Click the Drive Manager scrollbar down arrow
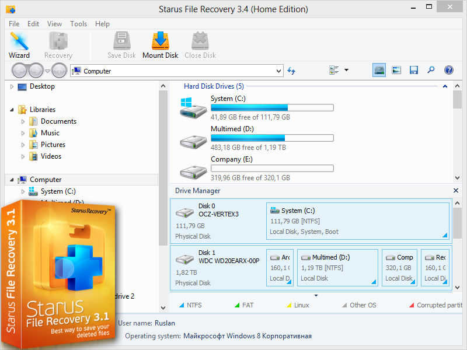Screen dimensions: 467x350 click(458, 288)
